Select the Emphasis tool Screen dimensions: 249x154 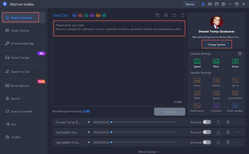coord(216,106)
